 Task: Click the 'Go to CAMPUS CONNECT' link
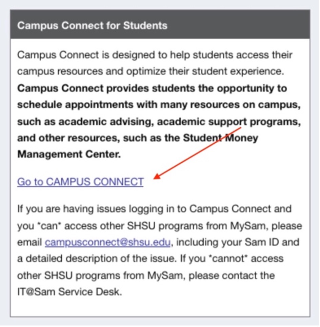[80, 182]
